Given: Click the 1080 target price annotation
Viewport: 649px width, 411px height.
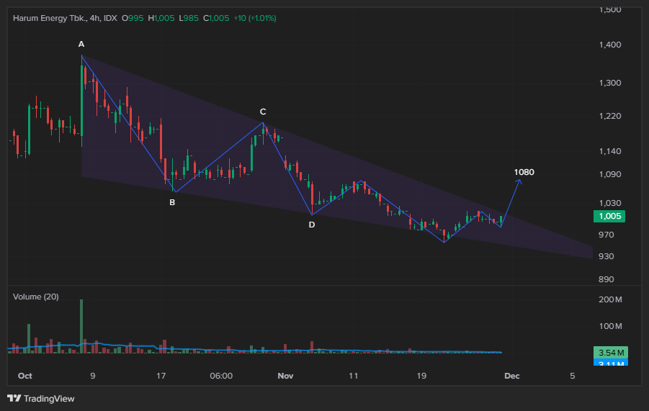Looking at the screenshot, I should pyautogui.click(x=524, y=172).
